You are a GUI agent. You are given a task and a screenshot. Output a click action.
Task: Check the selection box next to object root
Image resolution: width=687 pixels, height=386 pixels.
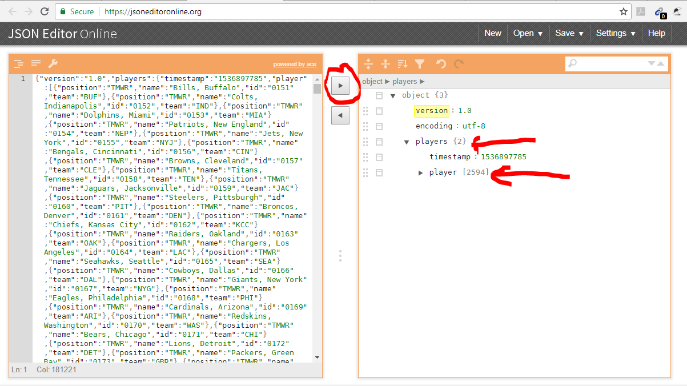pyautogui.click(x=379, y=95)
